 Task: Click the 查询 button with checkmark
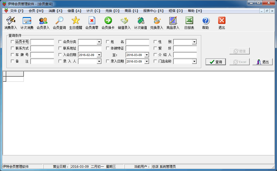click(216, 62)
